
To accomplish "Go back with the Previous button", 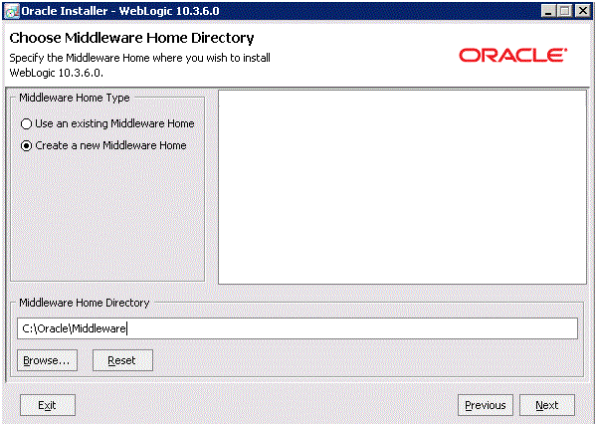I will pos(486,405).
